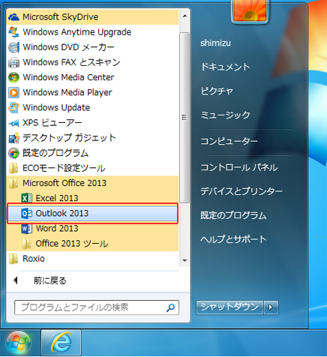
Task: Open デバイスとプリンター menu item
Action: pyautogui.click(x=241, y=191)
